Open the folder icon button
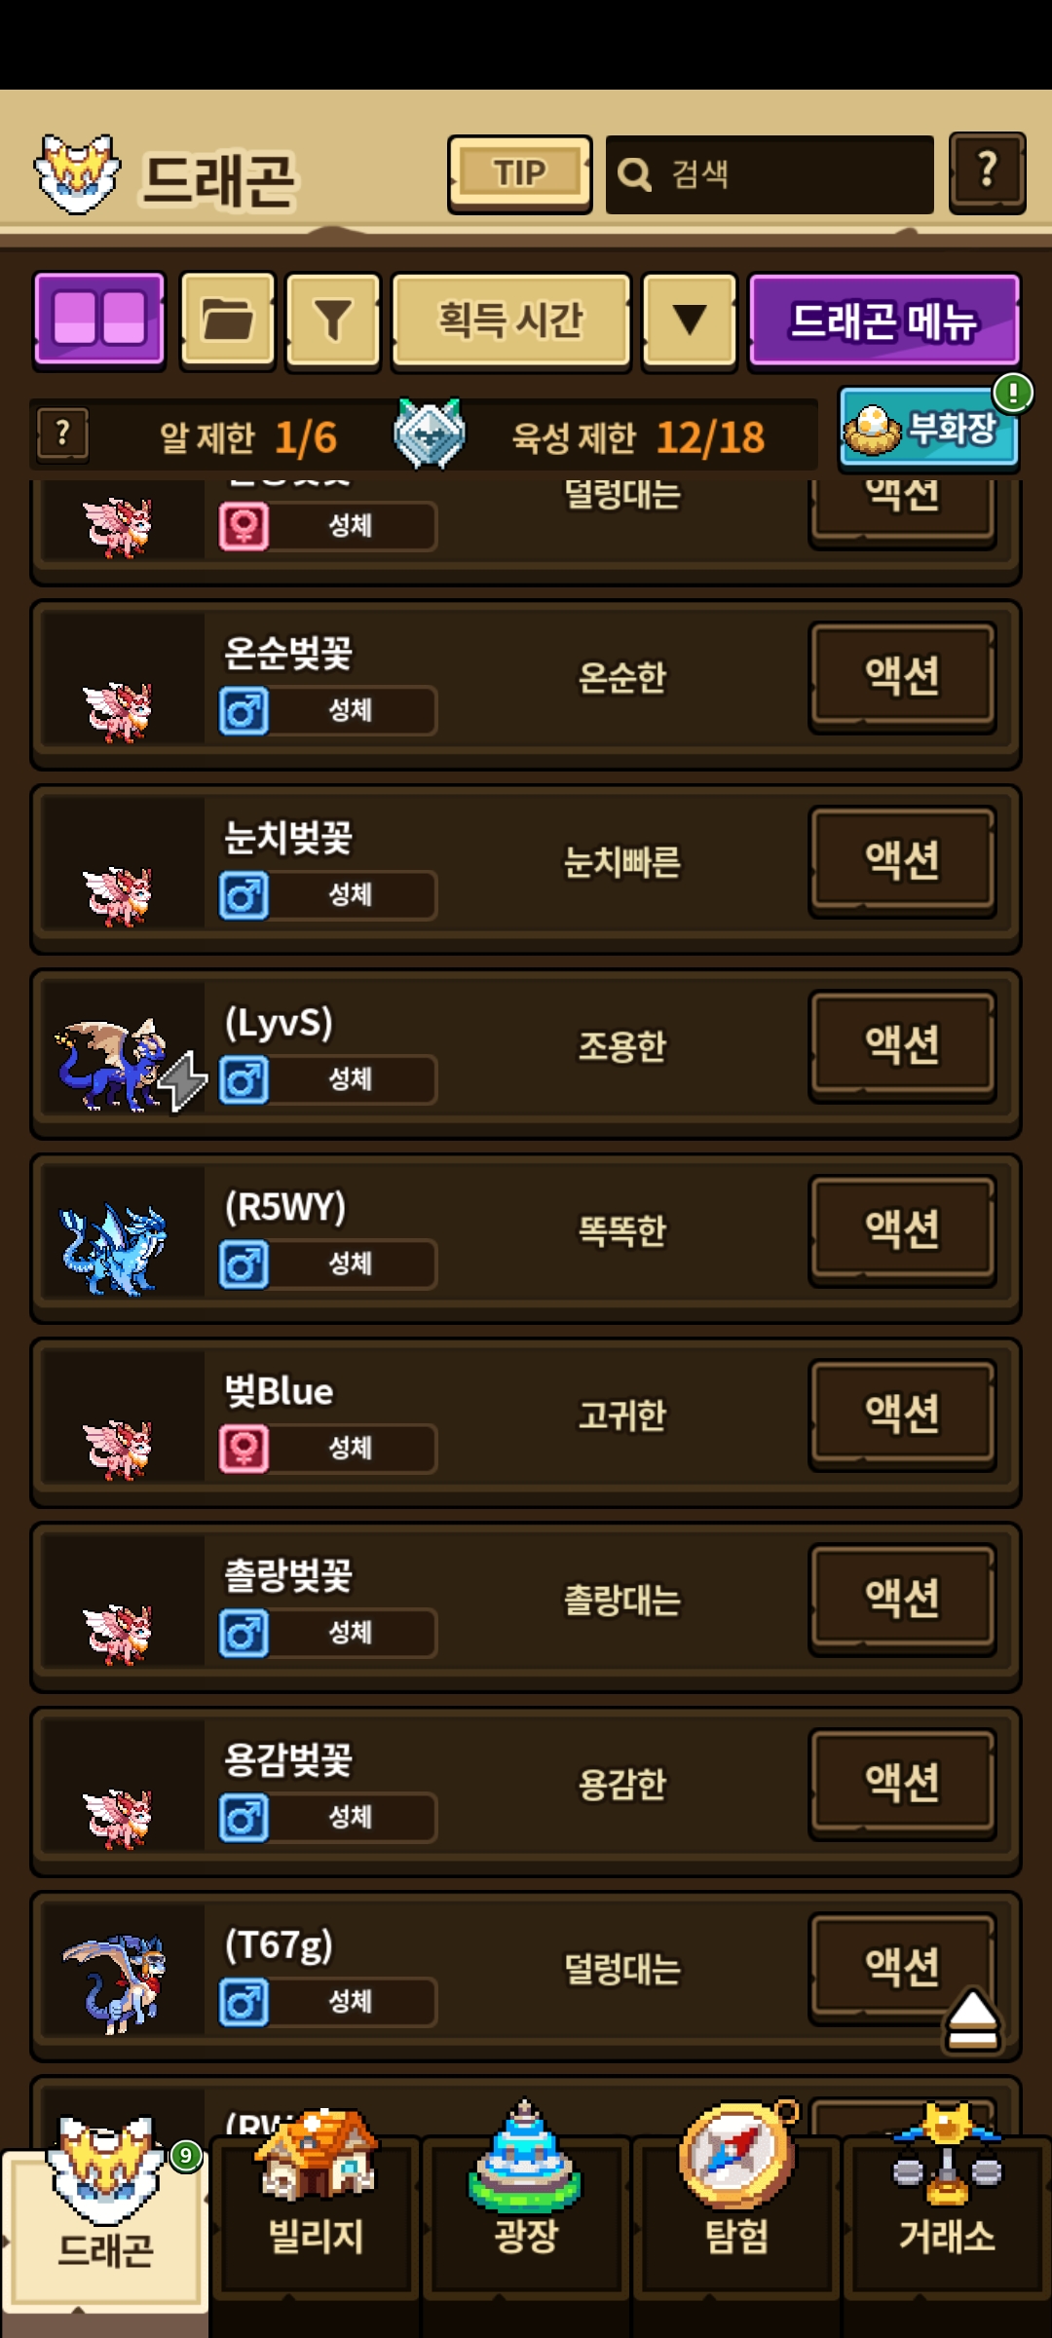 (x=228, y=321)
